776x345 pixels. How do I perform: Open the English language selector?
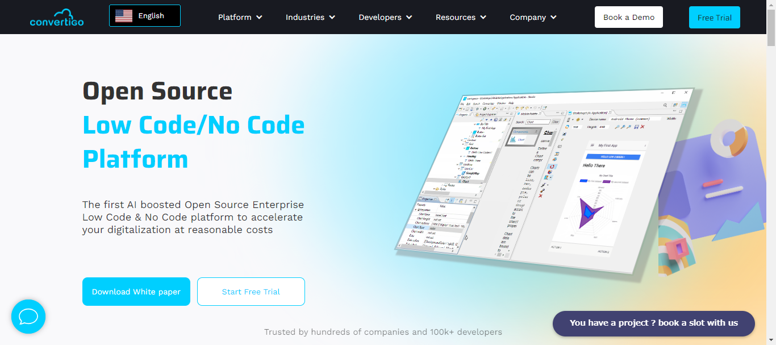(145, 16)
